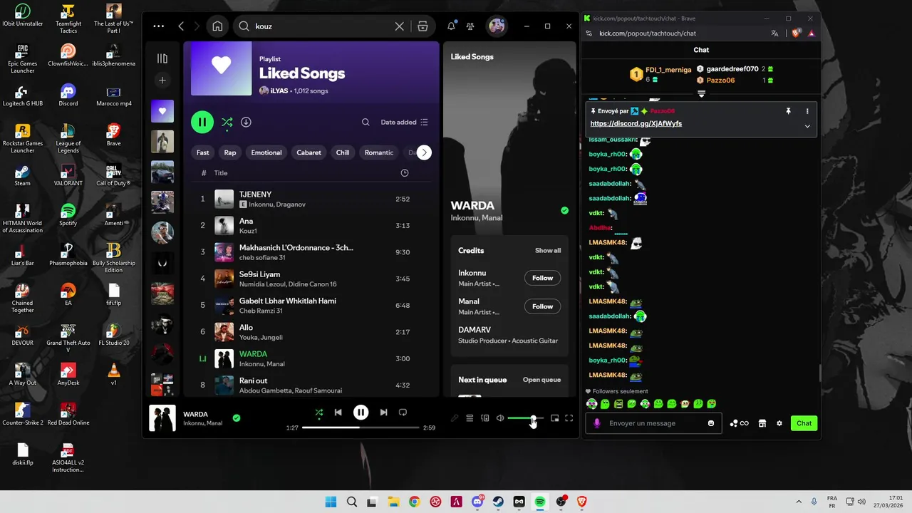Select Makhasnich L'Ordonnance track row
Image resolution: width=912 pixels, height=513 pixels.
312,252
